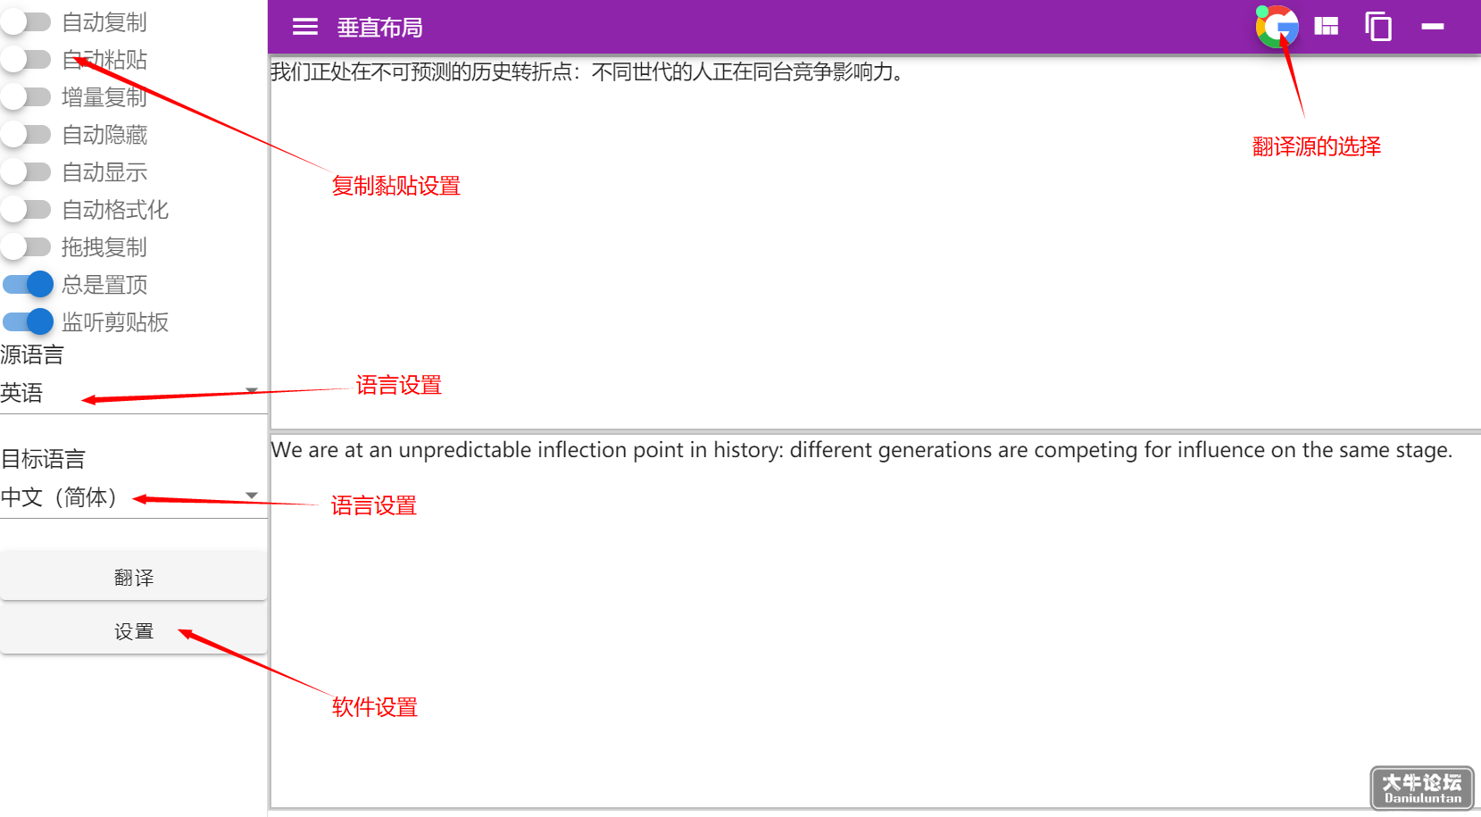Click the 垂直布局 title text
Viewport: 1481px width, 817px height.
coord(379,28)
